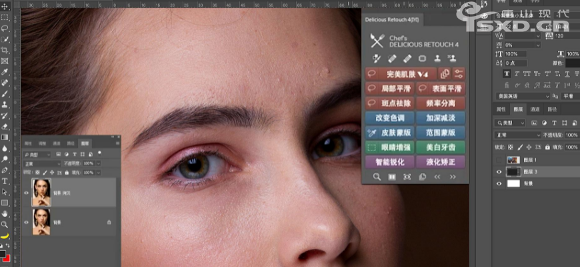Toggle visibility of the 背景 layer in the right panel
The width and height of the screenshot is (580, 267).
point(500,183)
